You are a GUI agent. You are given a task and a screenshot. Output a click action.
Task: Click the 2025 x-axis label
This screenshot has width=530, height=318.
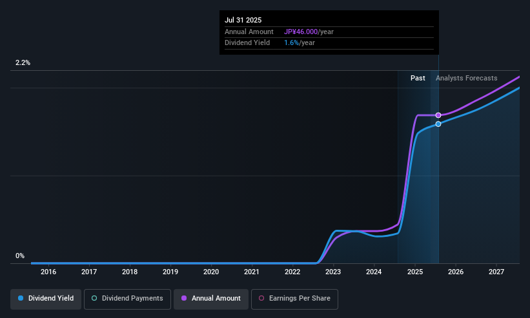415,272
